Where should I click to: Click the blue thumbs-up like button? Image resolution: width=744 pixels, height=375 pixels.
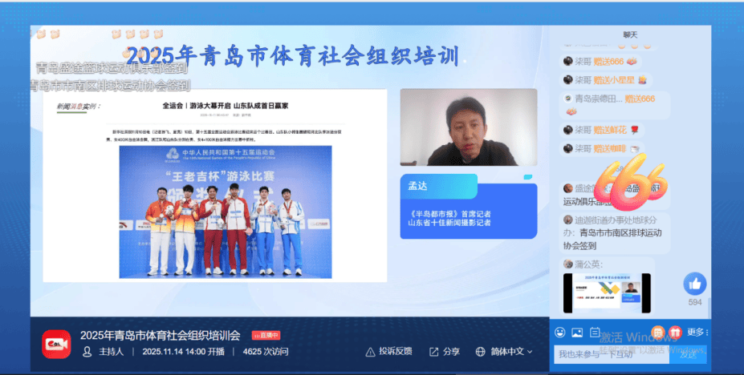pyautogui.click(x=694, y=284)
